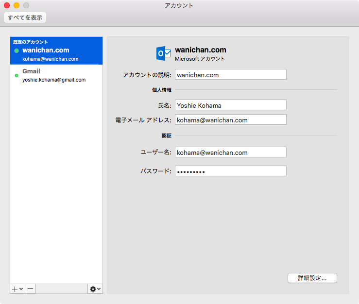Click the Outlook icon in account header
359x304 pixels.
164,53
